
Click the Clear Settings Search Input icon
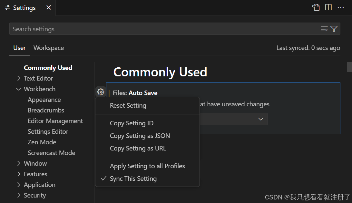(x=324, y=29)
